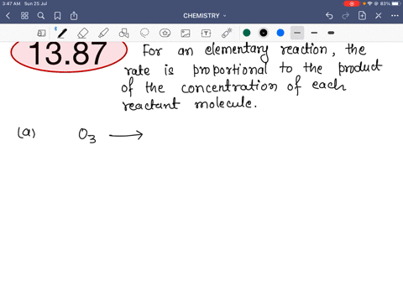Select the Shapes tool
Viewport: 403px width, 302px height.
124,34
